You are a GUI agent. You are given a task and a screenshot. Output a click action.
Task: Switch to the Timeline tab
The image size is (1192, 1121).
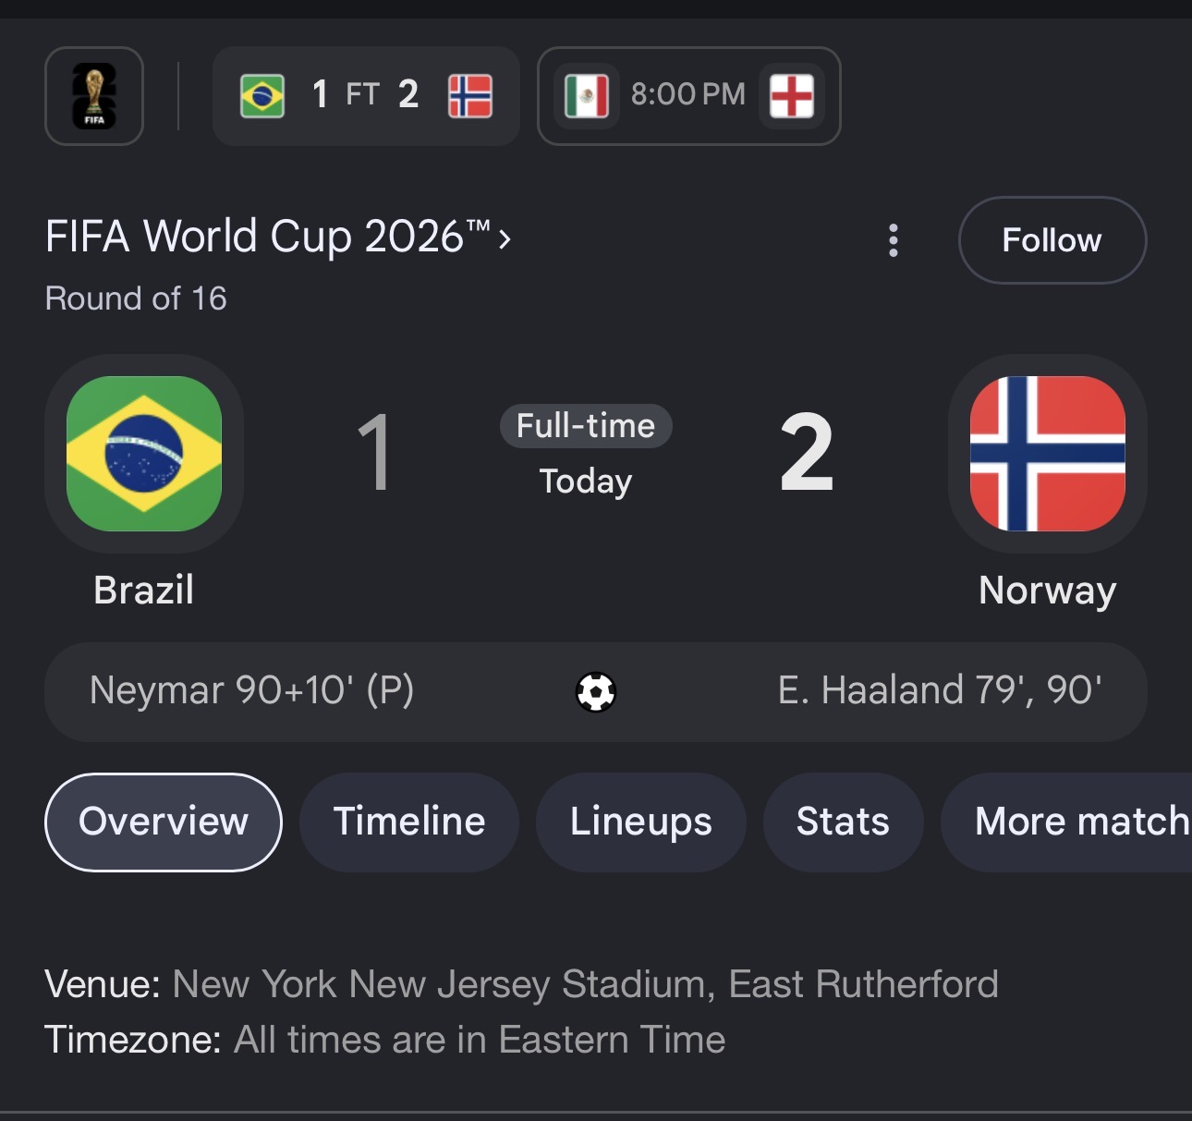(x=409, y=822)
